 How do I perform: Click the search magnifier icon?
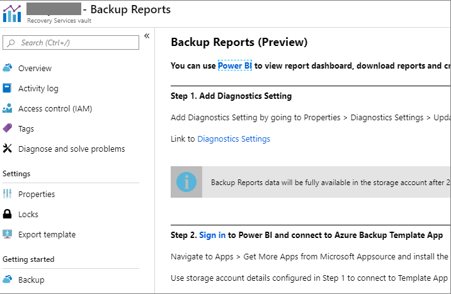pyautogui.click(x=11, y=43)
